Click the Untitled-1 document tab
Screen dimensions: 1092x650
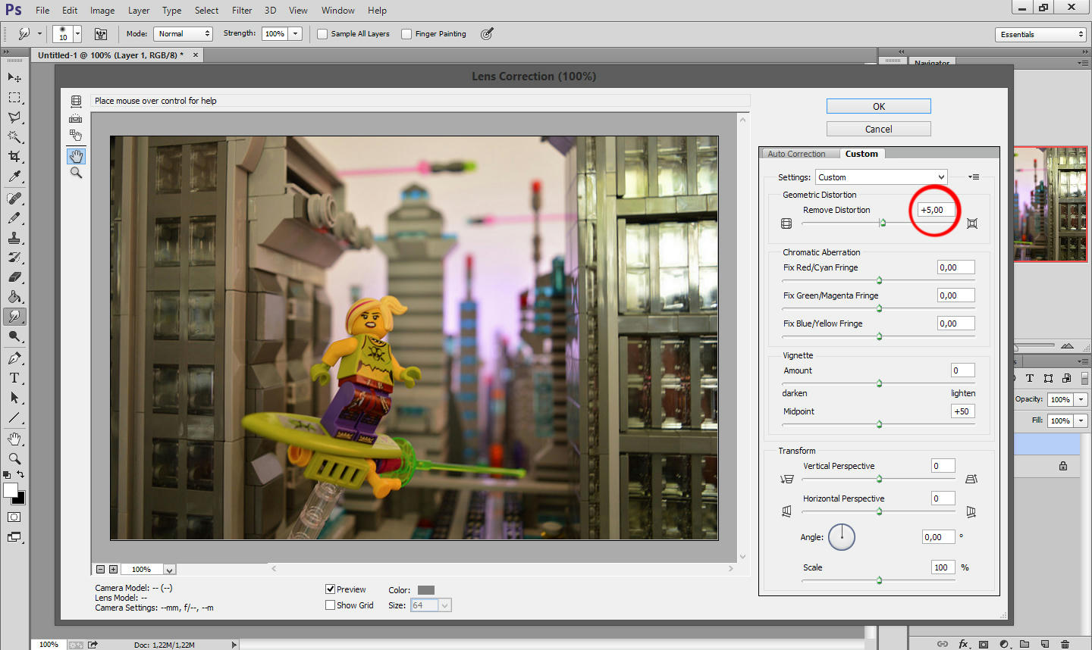tap(110, 55)
